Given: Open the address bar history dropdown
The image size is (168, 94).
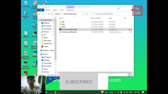Looking at the screenshot, I should pos(83,14).
